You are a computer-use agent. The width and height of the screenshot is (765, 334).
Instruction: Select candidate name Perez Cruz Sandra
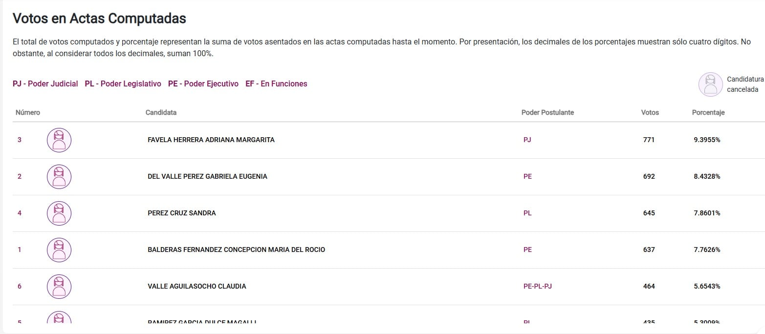181,213
